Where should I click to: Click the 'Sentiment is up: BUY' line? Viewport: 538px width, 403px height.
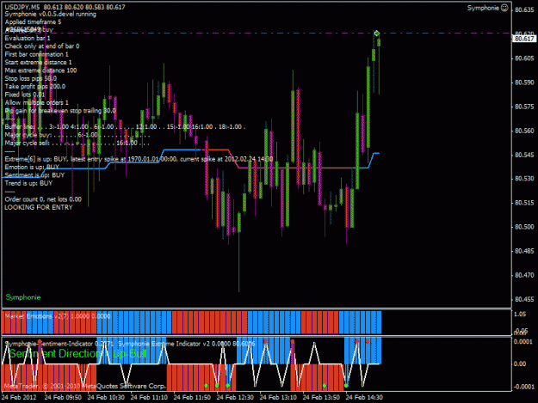click(x=34, y=175)
